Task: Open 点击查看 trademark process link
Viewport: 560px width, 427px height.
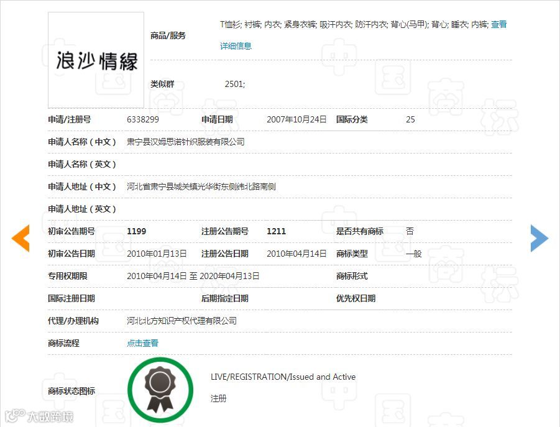Action: pos(142,343)
